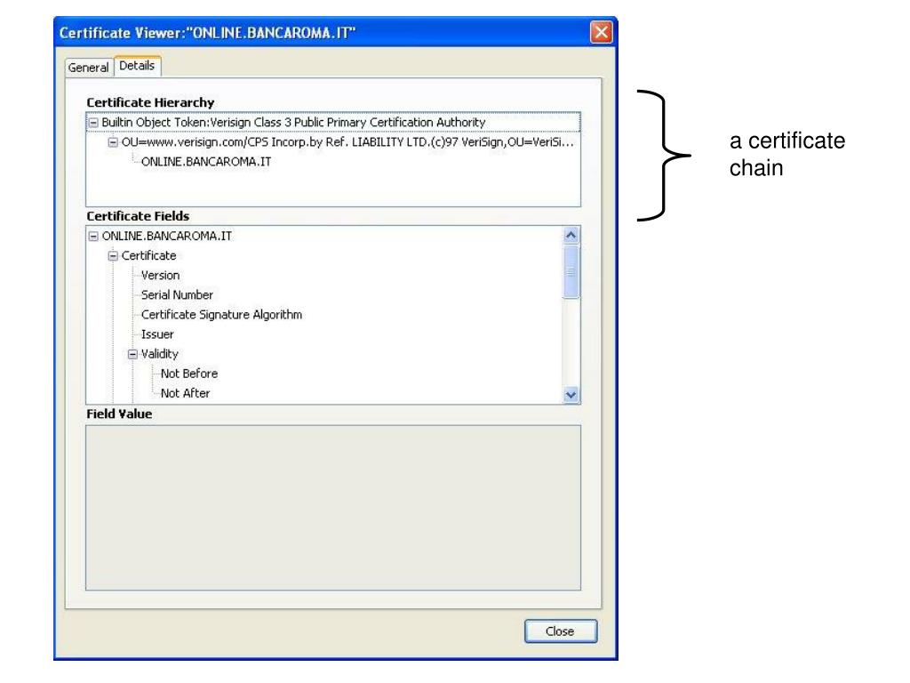Collapse the Certificate node in fields tree

point(113,256)
